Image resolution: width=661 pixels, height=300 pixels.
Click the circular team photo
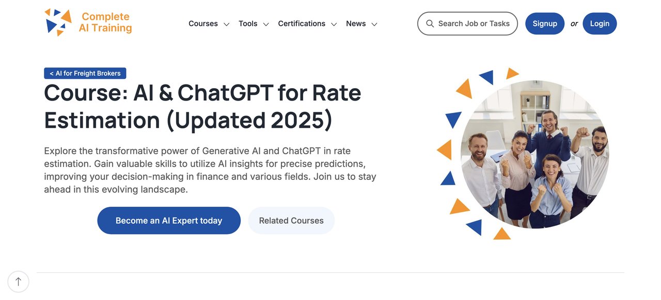(x=534, y=154)
